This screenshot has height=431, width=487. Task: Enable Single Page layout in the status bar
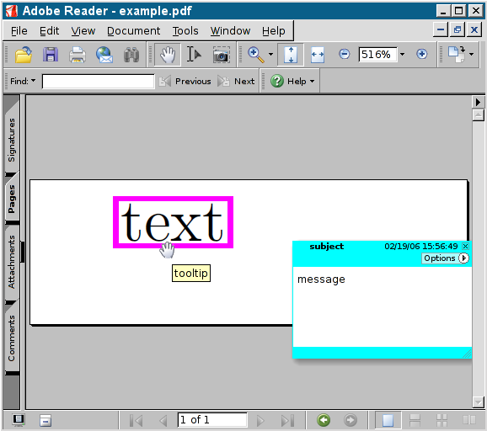point(388,420)
